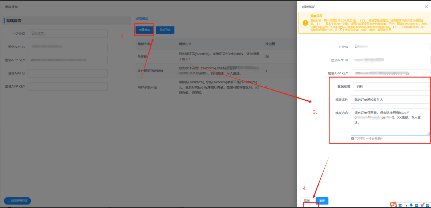
Task: Switch to the 短信模版 tab
Action: pos(142,19)
